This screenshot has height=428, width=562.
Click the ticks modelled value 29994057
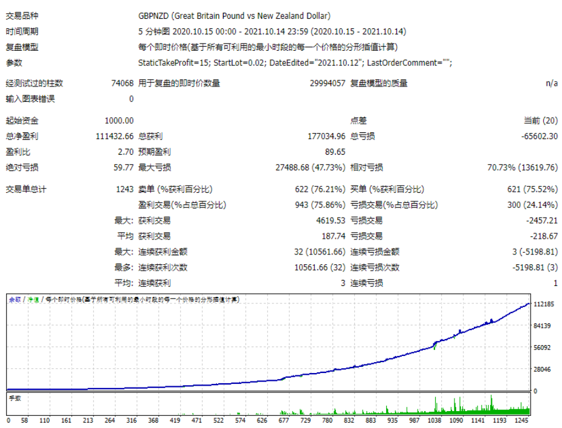[x=328, y=83]
